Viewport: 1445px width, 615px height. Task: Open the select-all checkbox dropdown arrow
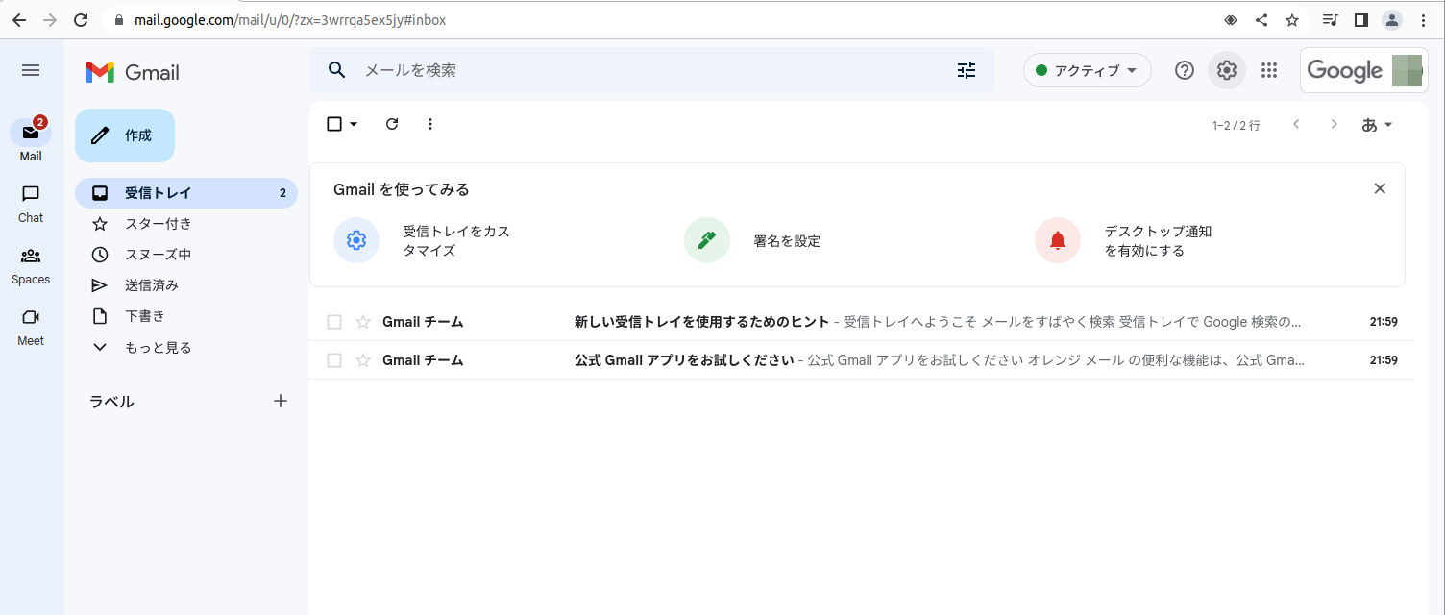point(354,124)
